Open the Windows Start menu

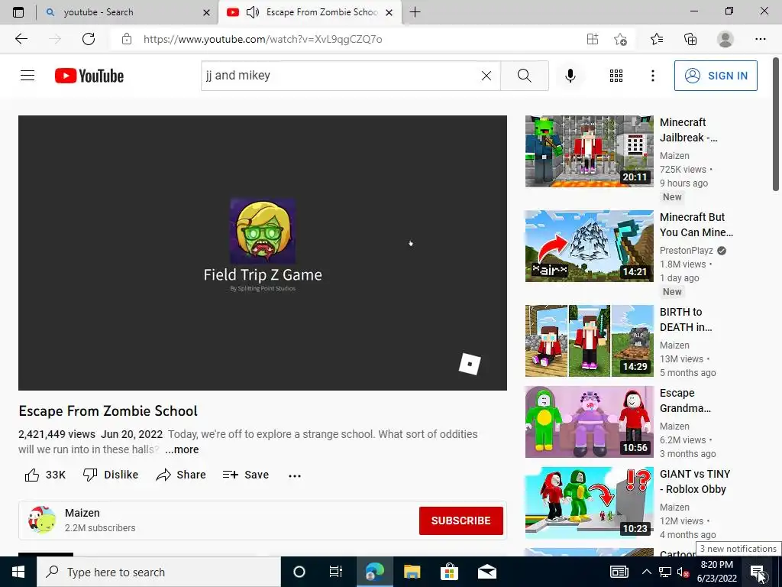18,572
